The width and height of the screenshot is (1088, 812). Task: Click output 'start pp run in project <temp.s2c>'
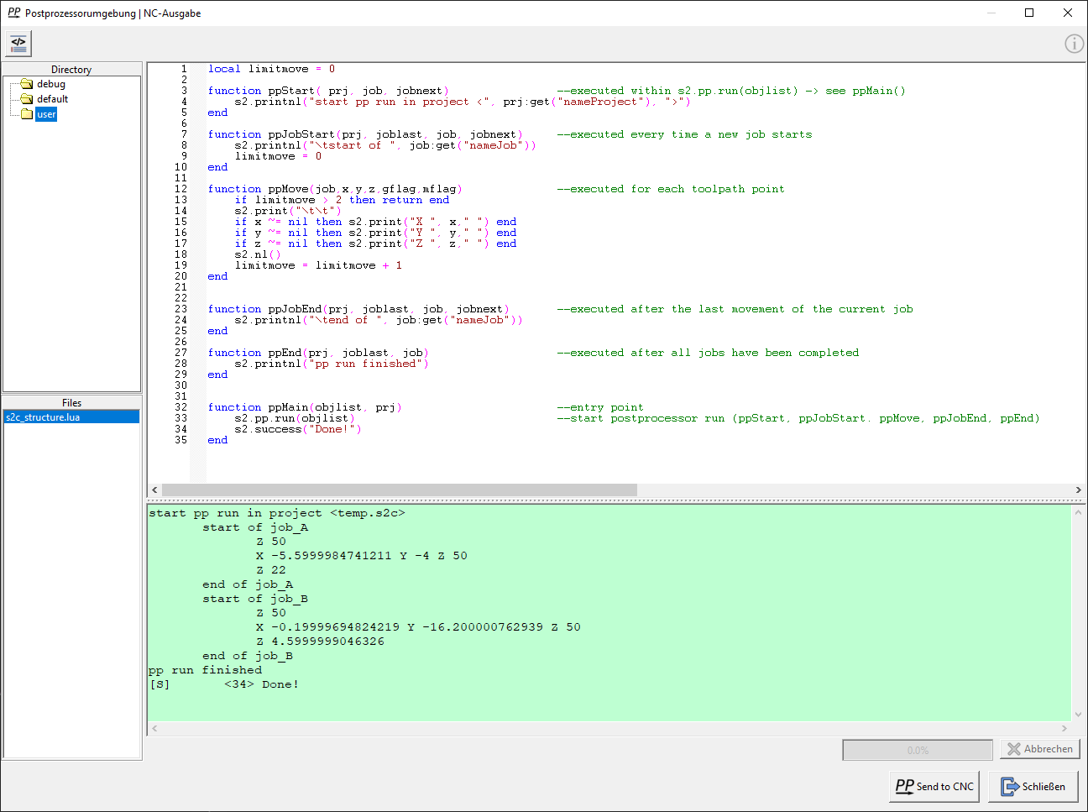click(277, 513)
